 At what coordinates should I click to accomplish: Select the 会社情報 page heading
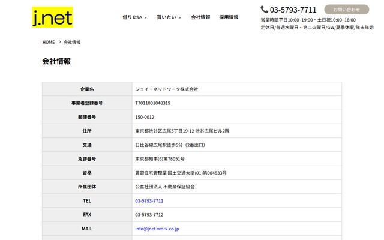pyautogui.click(x=56, y=61)
